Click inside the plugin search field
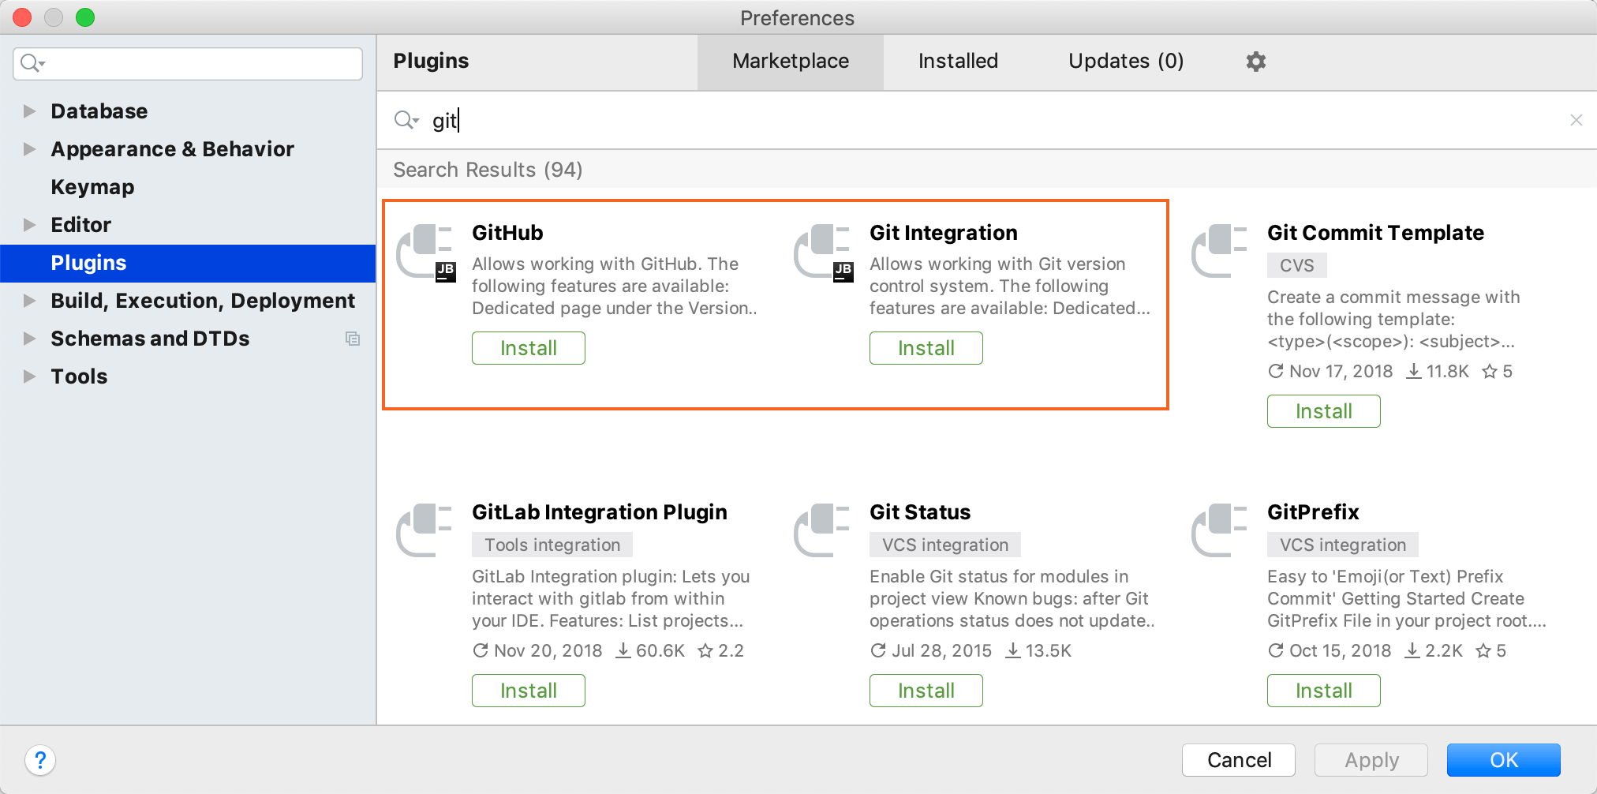The image size is (1597, 794). (710, 120)
